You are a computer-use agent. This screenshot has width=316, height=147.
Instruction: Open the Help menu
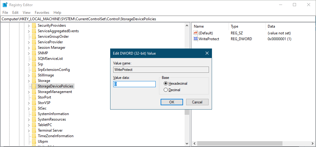pos(58,13)
